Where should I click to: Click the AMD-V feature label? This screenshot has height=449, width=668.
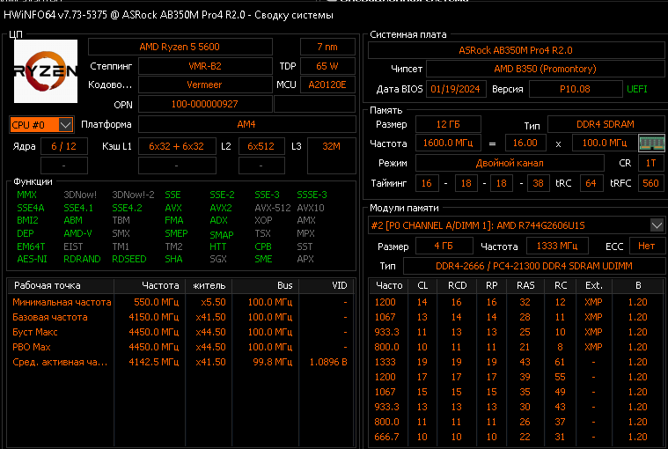click(77, 233)
